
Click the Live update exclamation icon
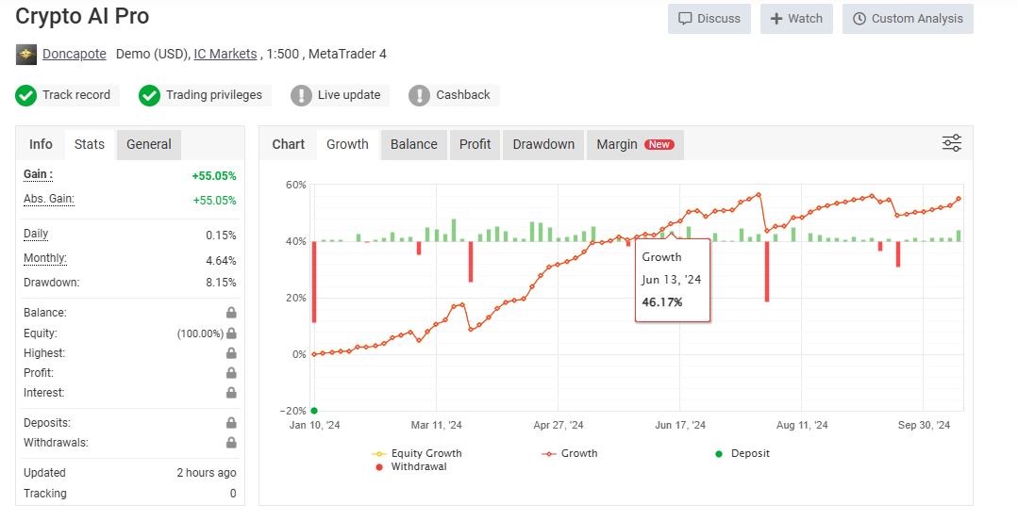(x=301, y=95)
